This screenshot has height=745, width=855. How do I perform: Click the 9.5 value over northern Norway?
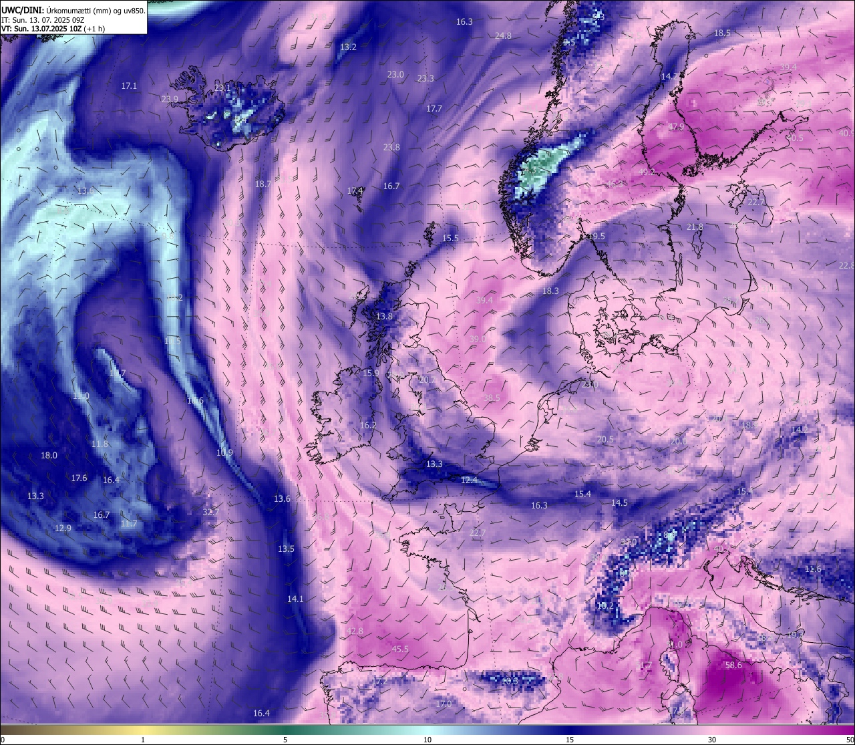[569, 42]
